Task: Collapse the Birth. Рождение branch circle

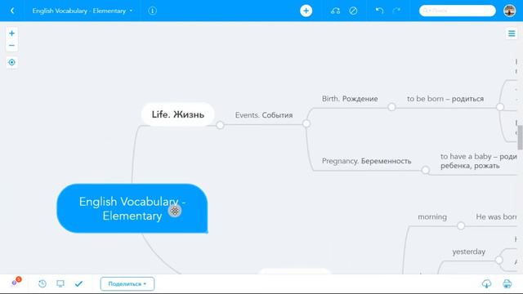Action: (391, 107)
